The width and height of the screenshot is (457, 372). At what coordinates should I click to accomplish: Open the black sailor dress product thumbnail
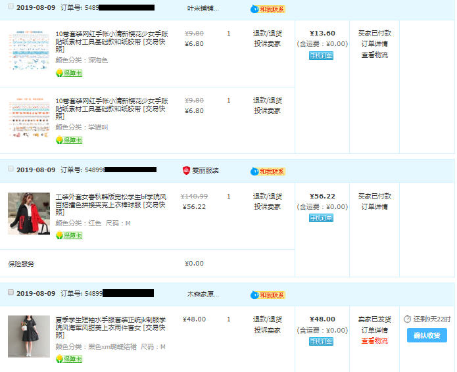point(28,336)
